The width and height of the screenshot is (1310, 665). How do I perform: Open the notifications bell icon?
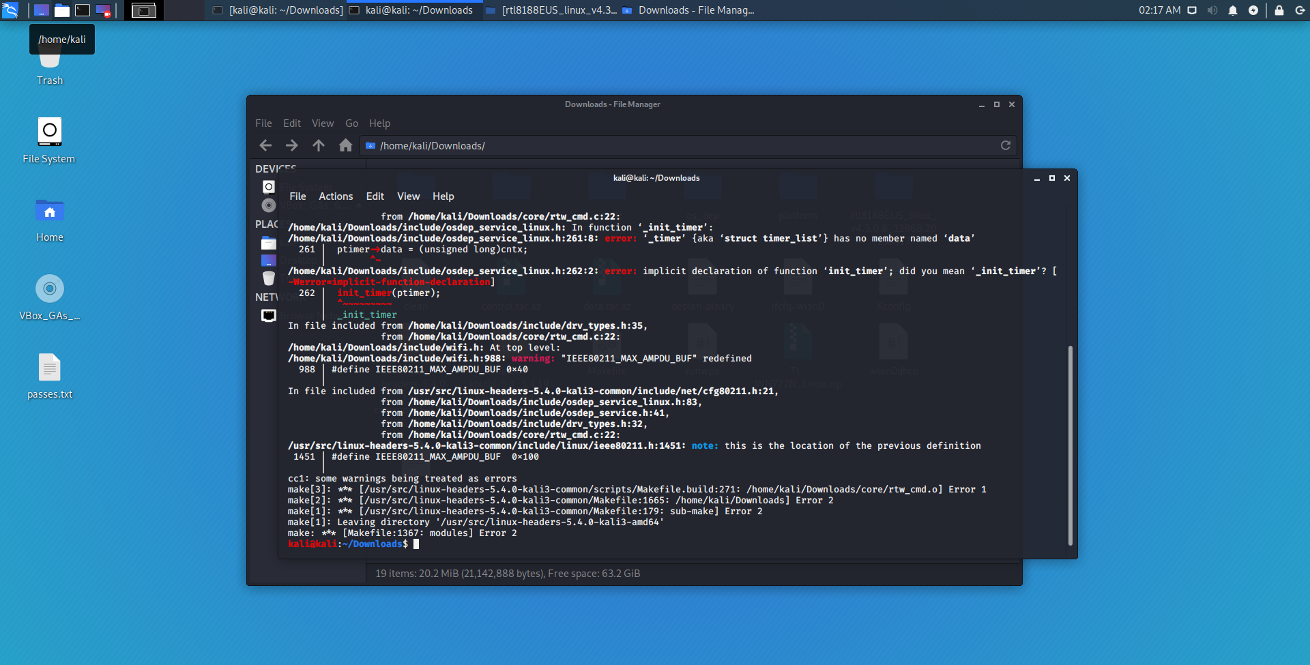pyautogui.click(x=1233, y=10)
